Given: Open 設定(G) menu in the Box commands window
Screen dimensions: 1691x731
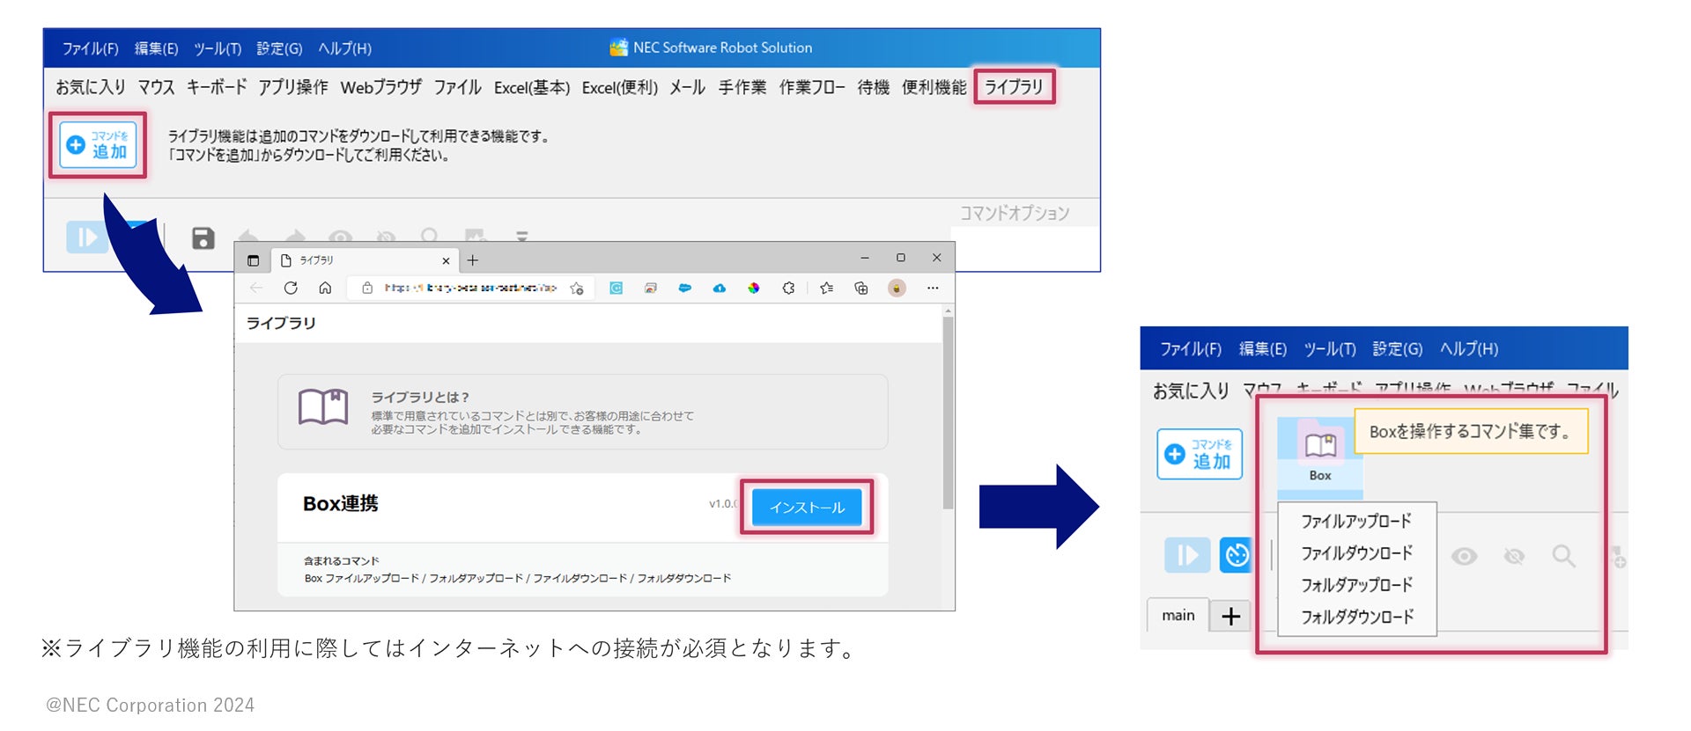Looking at the screenshot, I should [1398, 349].
